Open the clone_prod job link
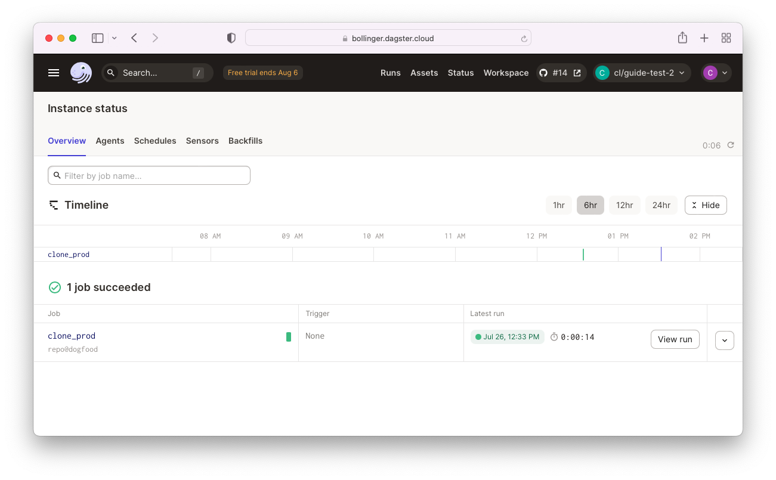Image resolution: width=776 pixels, height=480 pixels. [71, 336]
